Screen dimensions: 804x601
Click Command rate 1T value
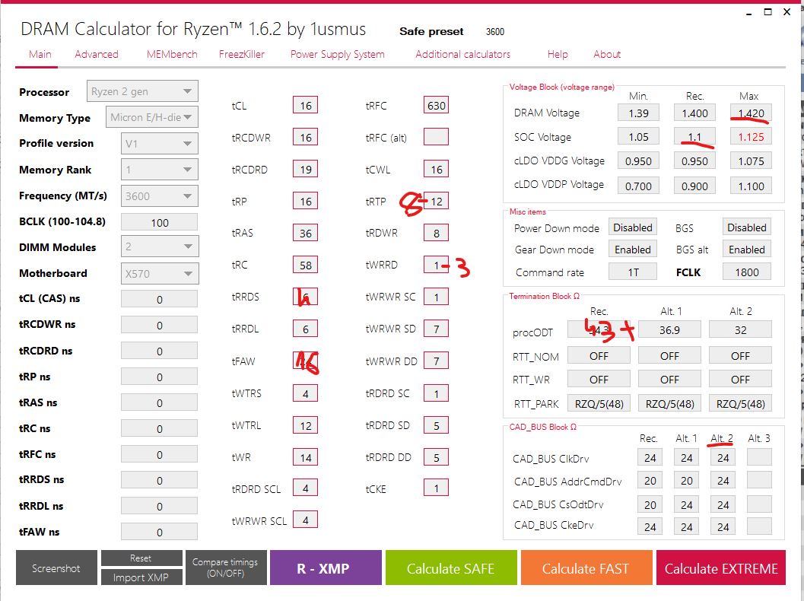pyautogui.click(x=633, y=272)
